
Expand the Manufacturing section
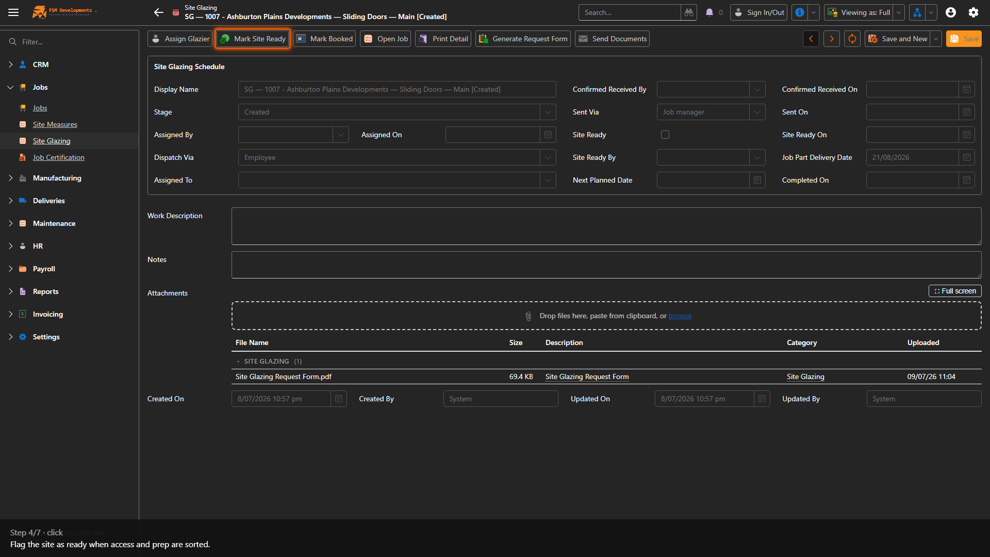[x=10, y=178]
